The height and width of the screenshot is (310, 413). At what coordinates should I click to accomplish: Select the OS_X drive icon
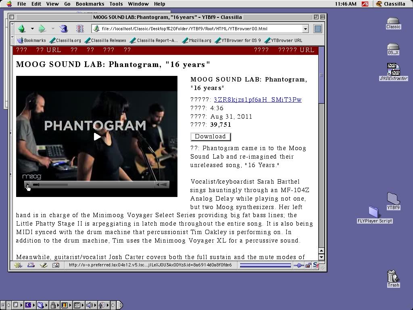pyautogui.click(x=393, y=49)
